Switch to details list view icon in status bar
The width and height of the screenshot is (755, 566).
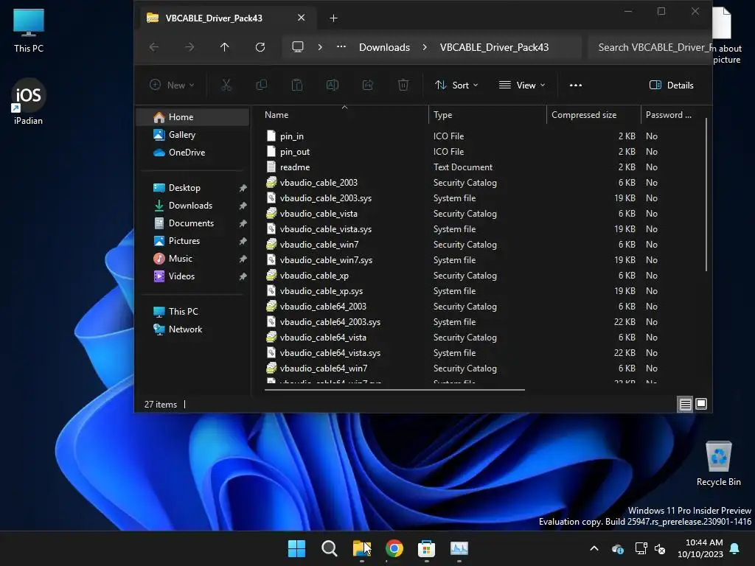686,405
